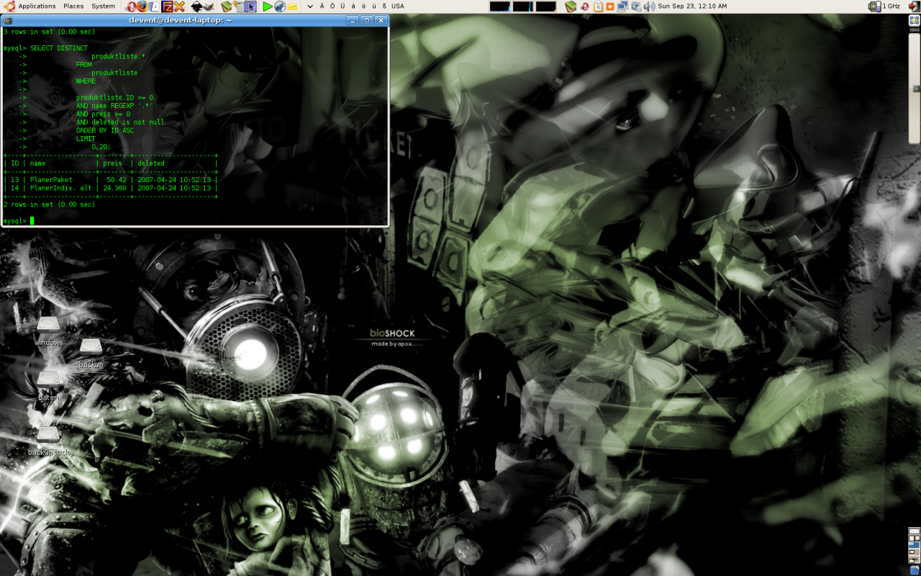Open the trash applet at bottom right
This screenshot has width=921, height=576.
[x=914, y=570]
